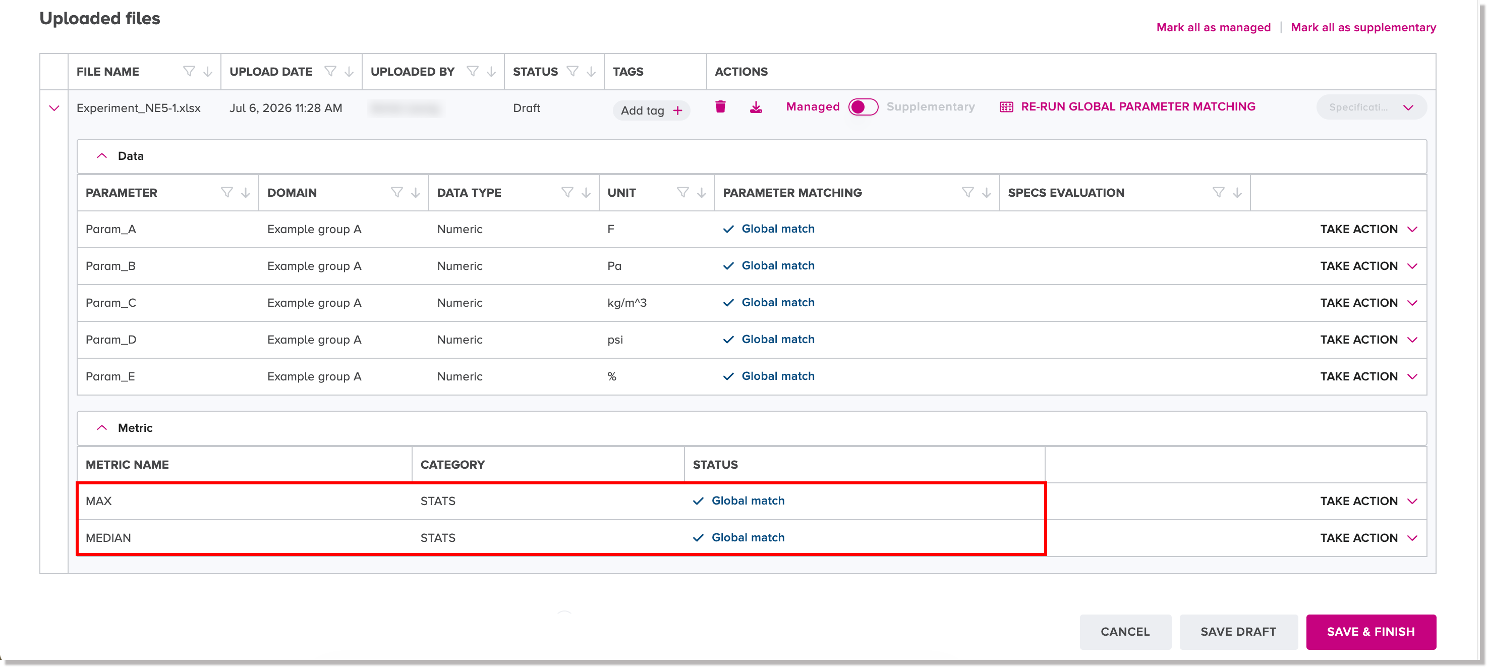
Task: Click Mark all as managed
Action: (x=1214, y=27)
